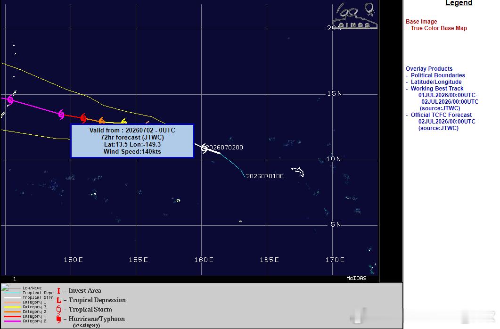Image resolution: width=500 pixels, height=329 pixels.
Task: Click the filled Hurricane/Typhoon symbol in key
Action: tap(58, 319)
